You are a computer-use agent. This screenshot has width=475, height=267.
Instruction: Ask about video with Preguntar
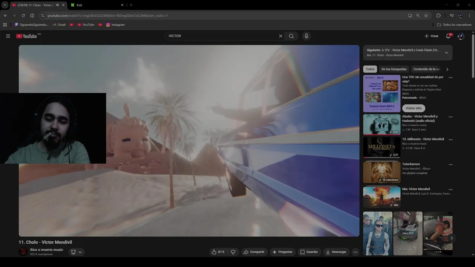[282, 252]
